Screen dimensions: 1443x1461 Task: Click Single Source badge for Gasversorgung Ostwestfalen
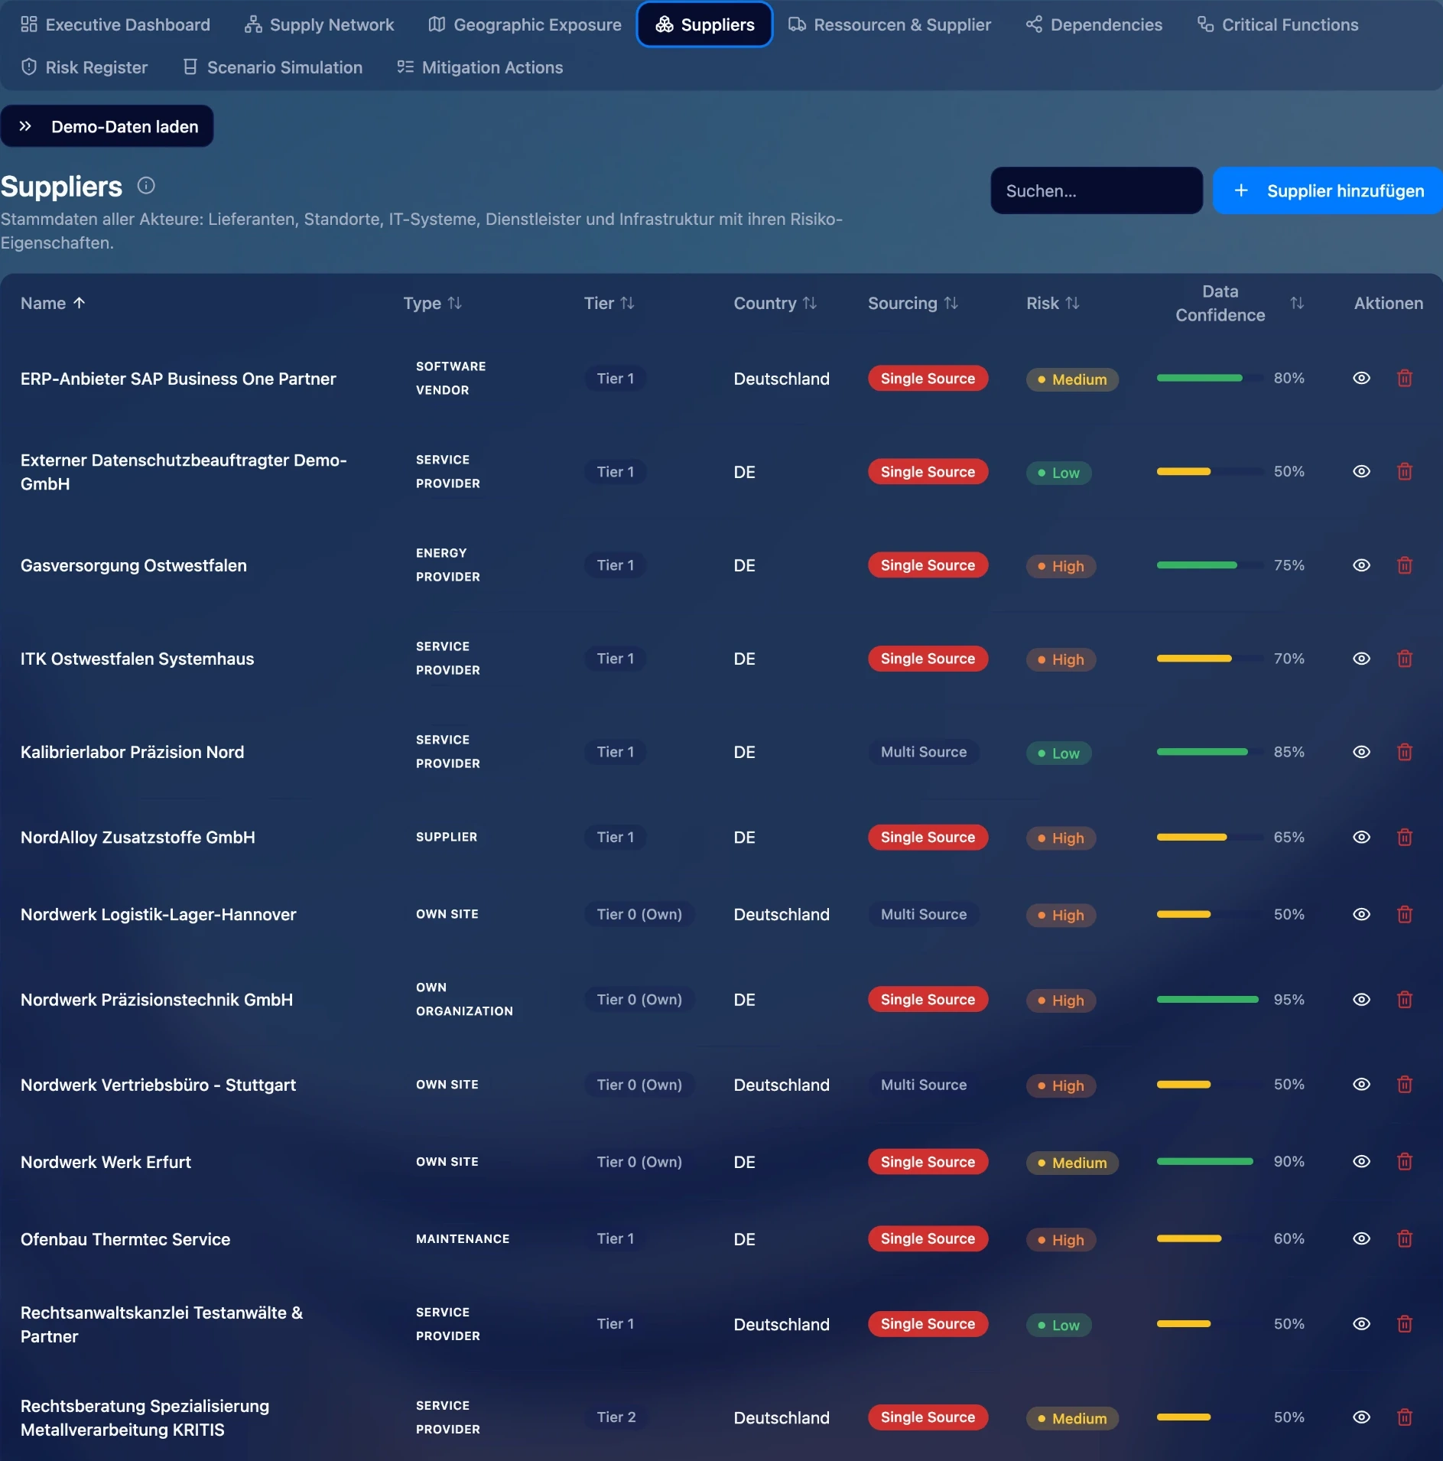pyautogui.click(x=928, y=565)
